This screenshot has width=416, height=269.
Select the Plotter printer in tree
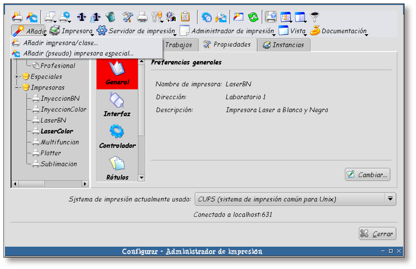(51, 153)
